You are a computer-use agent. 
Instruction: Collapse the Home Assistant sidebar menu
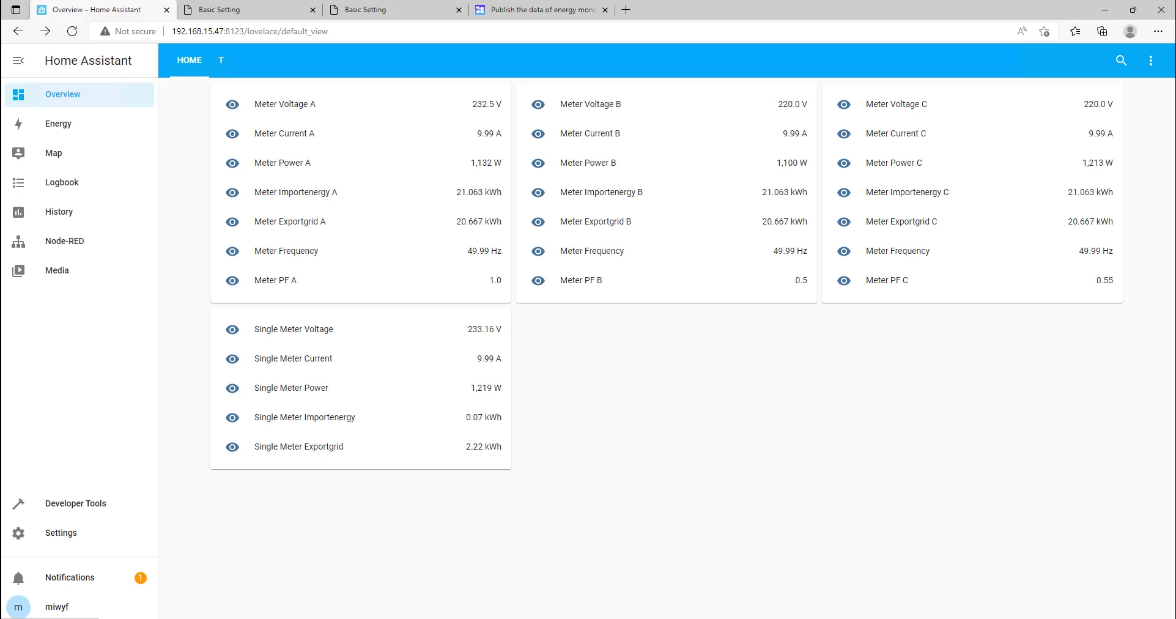(18, 61)
